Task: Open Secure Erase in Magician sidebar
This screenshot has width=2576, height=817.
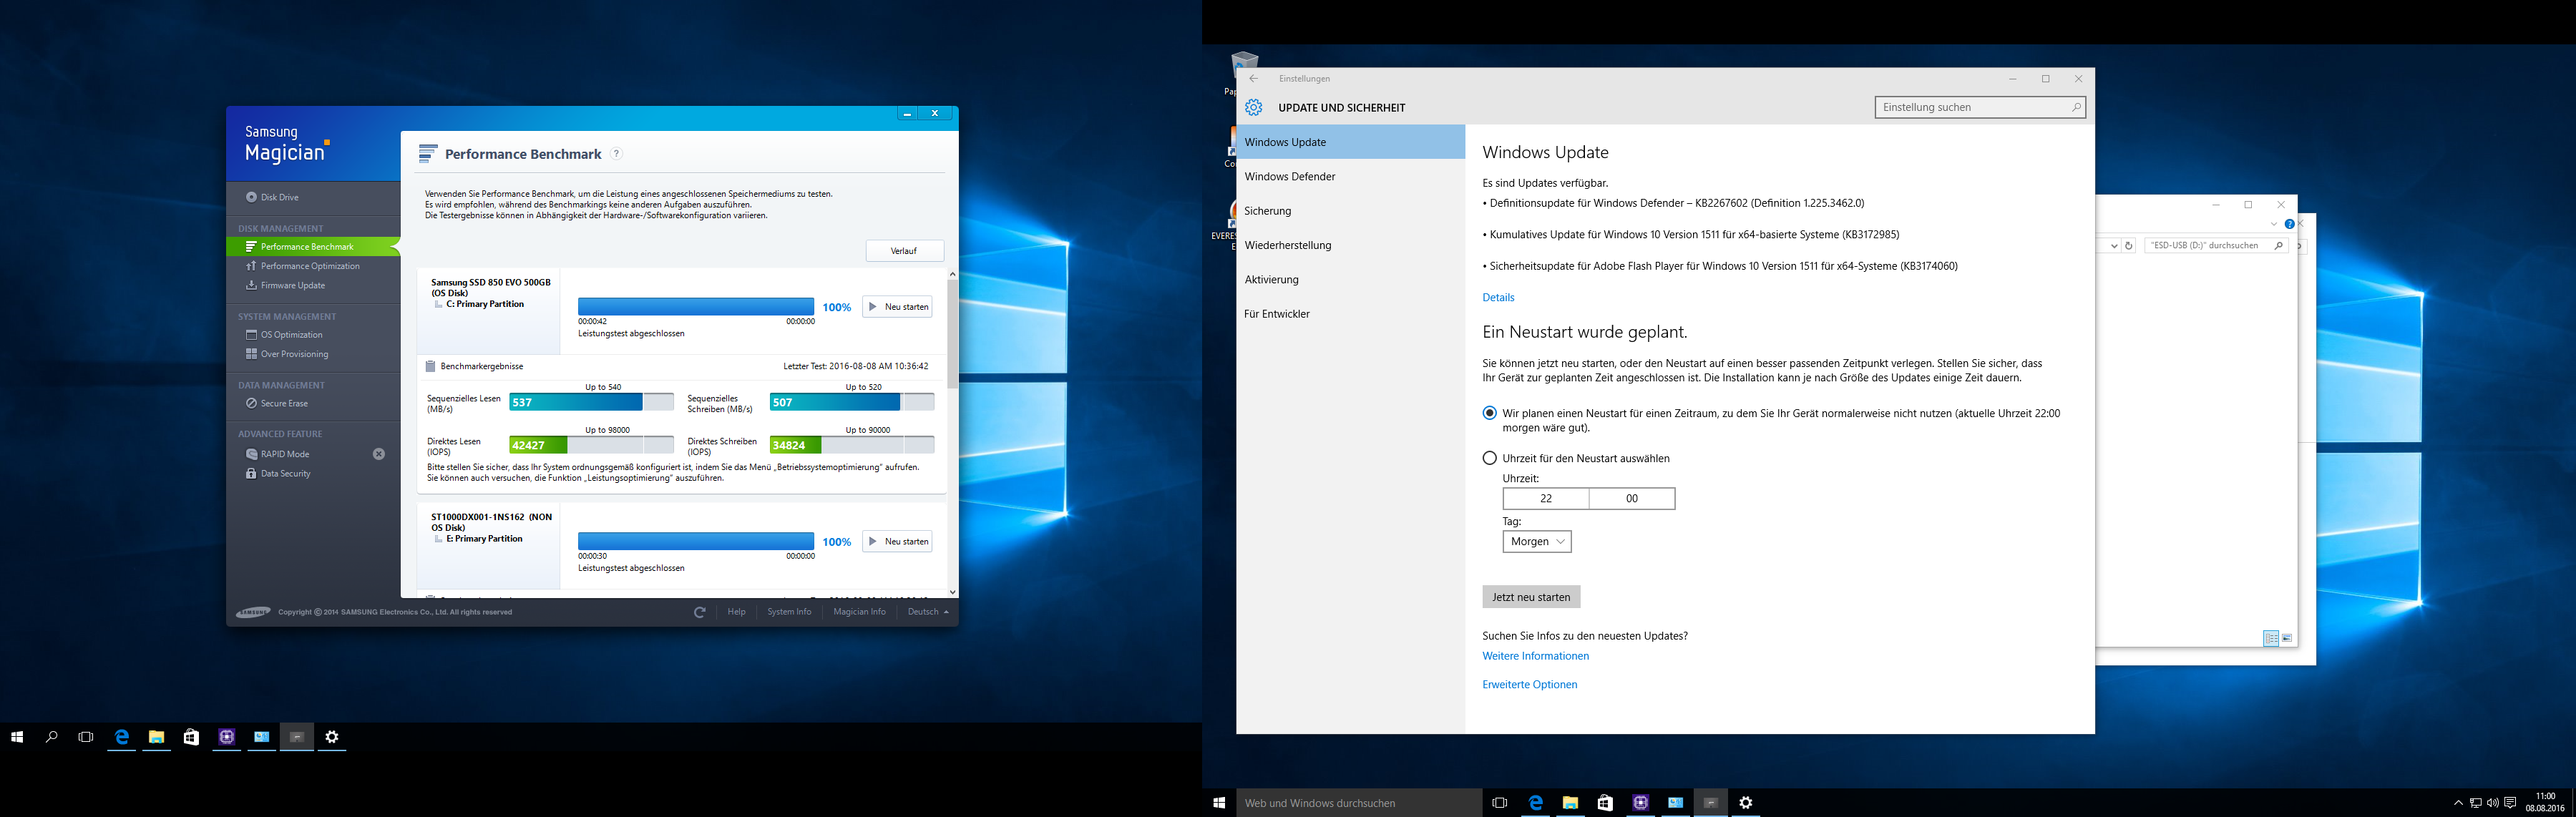Action: (x=284, y=404)
